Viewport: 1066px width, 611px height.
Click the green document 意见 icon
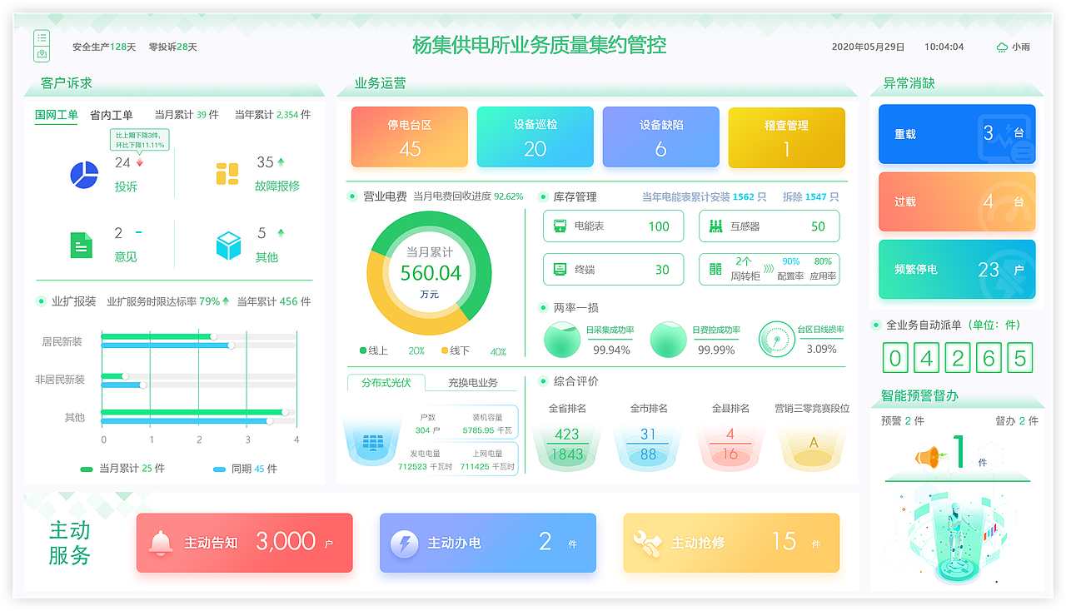click(82, 246)
